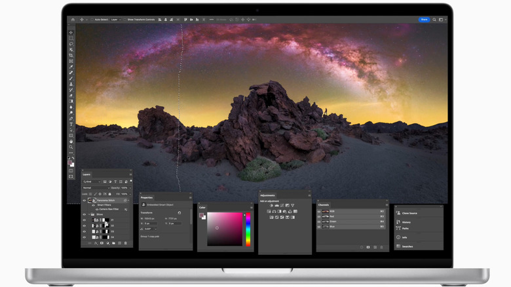Image resolution: width=511 pixels, height=287 pixels.
Task: Add layer style with fx icon
Action: [96, 243]
